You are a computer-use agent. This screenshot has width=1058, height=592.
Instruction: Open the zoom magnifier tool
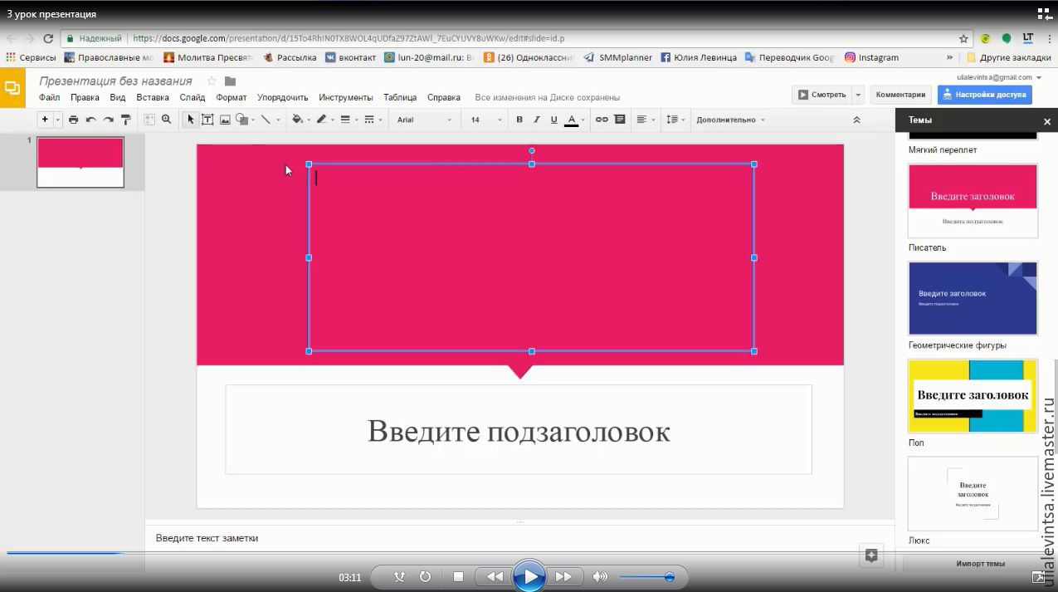coord(167,120)
